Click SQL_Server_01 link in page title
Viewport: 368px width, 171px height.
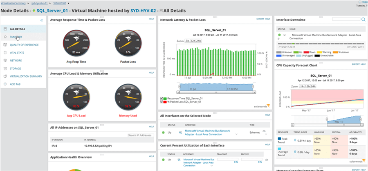52,11
